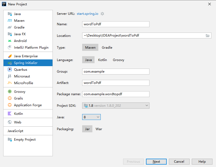216x167 pixels.
Task: Select Gradle as project type
Action: 107,47
